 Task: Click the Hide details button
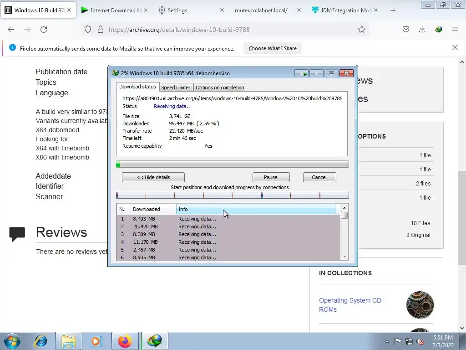click(153, 177)
